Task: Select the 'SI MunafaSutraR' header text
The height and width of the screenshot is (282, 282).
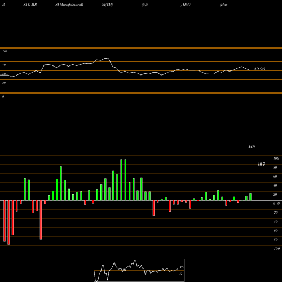Action: 69,5
